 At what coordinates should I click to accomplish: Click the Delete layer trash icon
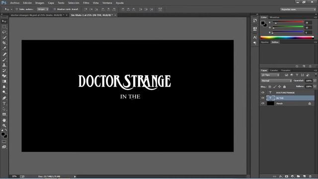point(310,177)
